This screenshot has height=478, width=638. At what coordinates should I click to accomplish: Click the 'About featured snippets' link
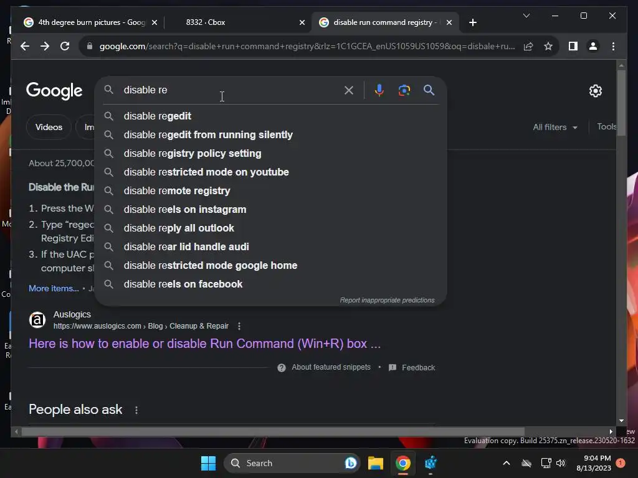tap(331, 367)
